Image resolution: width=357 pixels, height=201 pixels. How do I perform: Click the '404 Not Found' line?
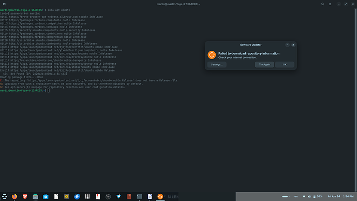[x=35, y=74]
